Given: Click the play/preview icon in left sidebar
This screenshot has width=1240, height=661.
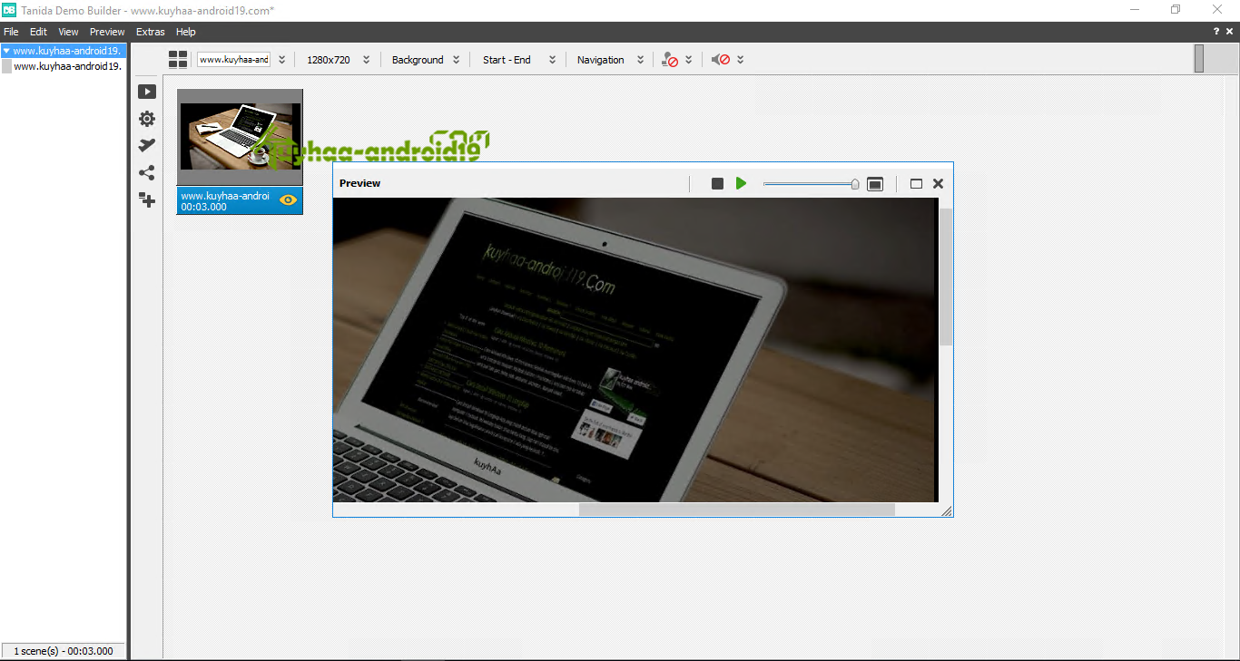Looking at the screenshot, I should pyautogui.click(x=147, y=92).
